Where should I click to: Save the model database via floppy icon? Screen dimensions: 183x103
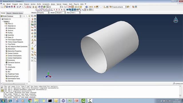[x=7, y=7]
